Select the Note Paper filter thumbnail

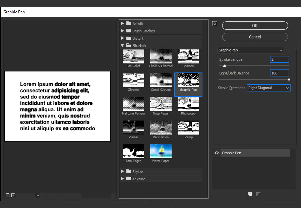point(161,104)
